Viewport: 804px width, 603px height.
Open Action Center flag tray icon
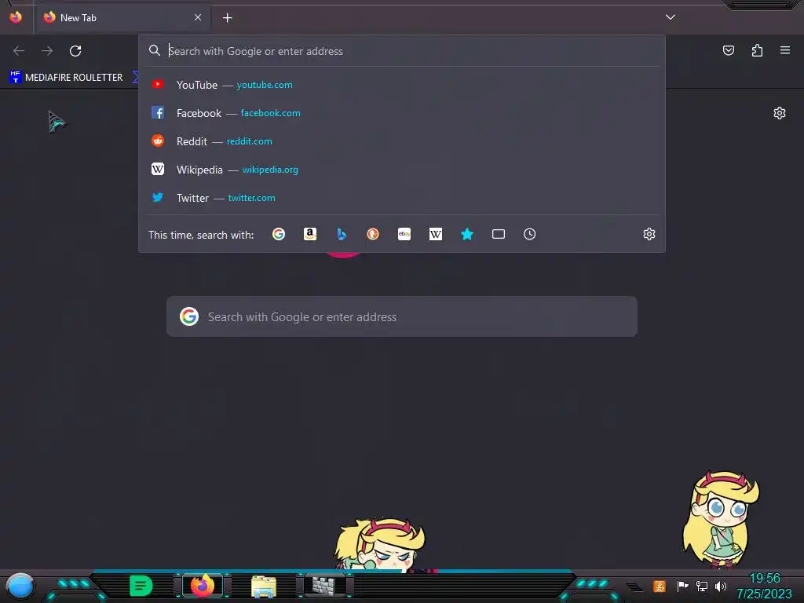(682, 586)
